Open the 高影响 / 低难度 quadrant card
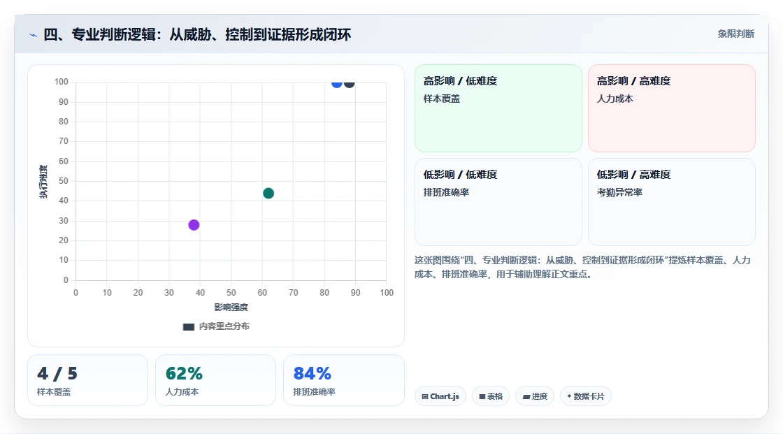The height and width of the screenshot is (434, 783). 498,108
